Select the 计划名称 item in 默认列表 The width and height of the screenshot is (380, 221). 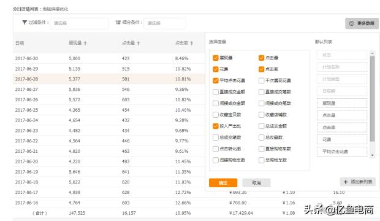point(342,67)
